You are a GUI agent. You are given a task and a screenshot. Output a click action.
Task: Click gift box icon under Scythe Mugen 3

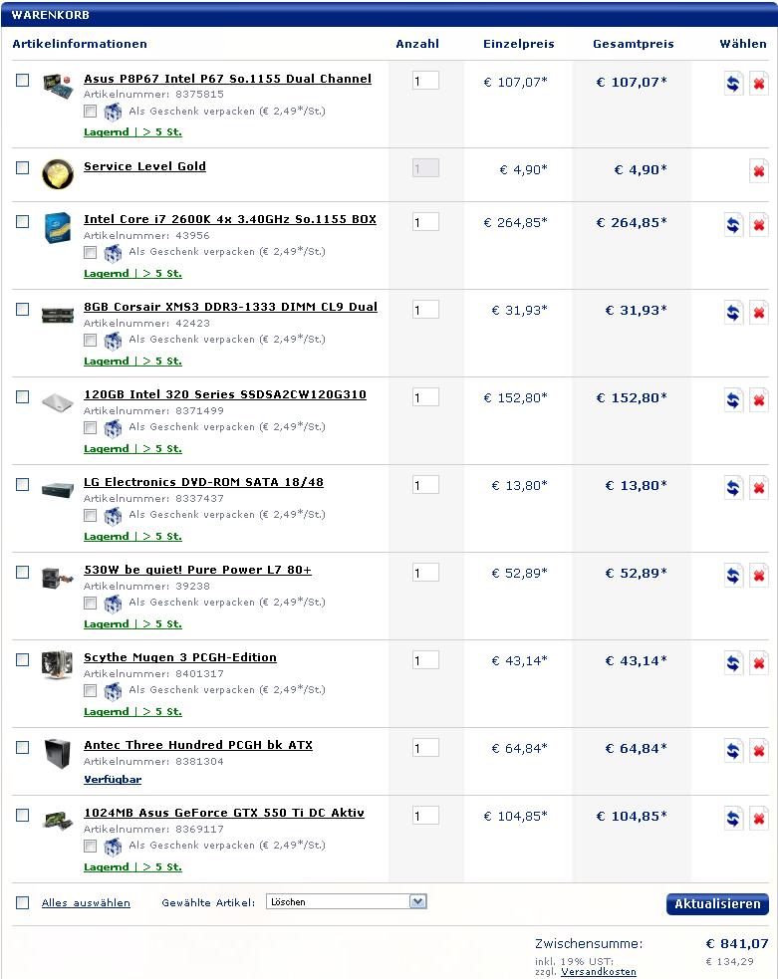113,691
